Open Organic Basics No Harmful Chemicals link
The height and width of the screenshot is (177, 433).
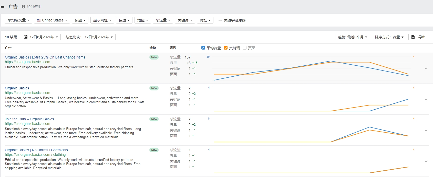click(x=36, y=150)
